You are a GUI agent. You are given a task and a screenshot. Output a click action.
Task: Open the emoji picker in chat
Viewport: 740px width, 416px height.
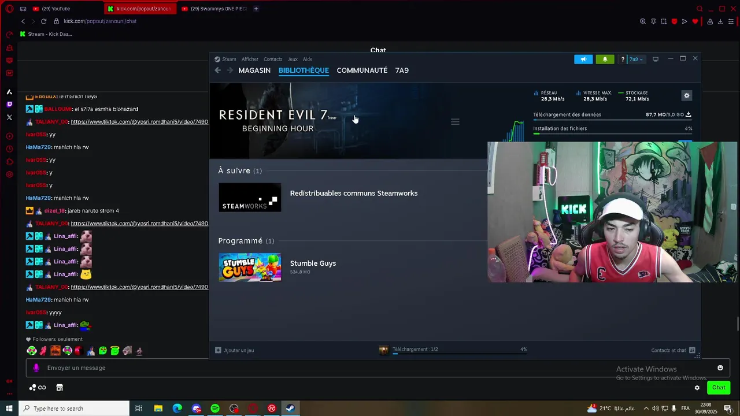click(x=720, y=368)
